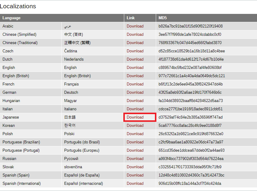Download the Dutch localization
This screenshot has width=257, height=191.
point(135,59)
